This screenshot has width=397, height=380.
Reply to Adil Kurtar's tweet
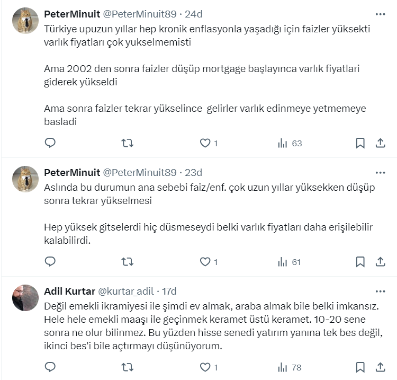(x=50, y=367)
